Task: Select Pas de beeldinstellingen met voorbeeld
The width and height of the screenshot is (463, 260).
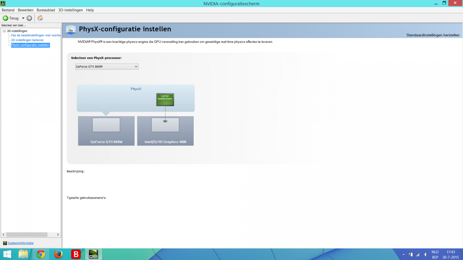Action: tap(36, 35)
